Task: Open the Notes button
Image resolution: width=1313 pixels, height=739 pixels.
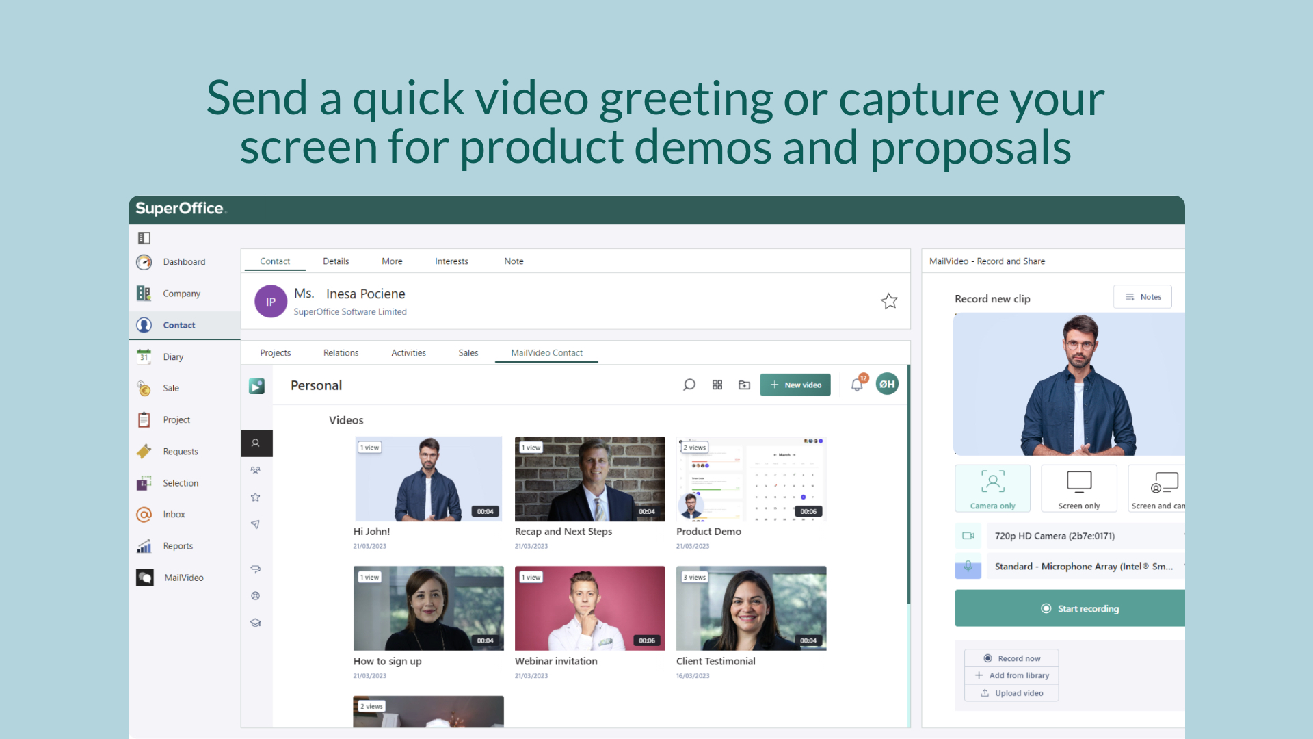Action: [x=1143, y=297]
